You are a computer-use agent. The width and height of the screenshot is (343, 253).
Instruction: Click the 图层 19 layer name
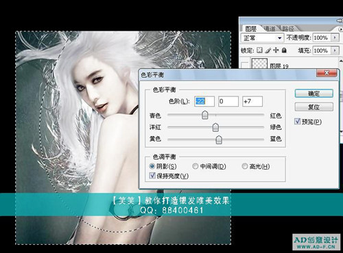click(x=279, y=66)
